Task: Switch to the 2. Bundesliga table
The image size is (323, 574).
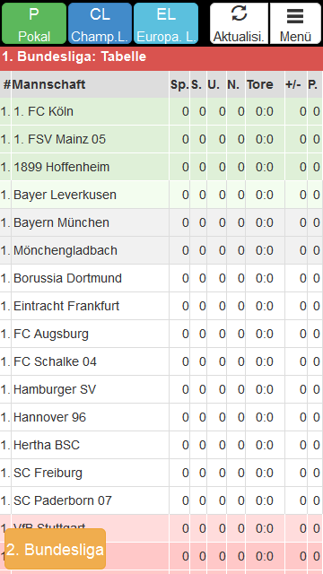Action: [x=56, y=549]
